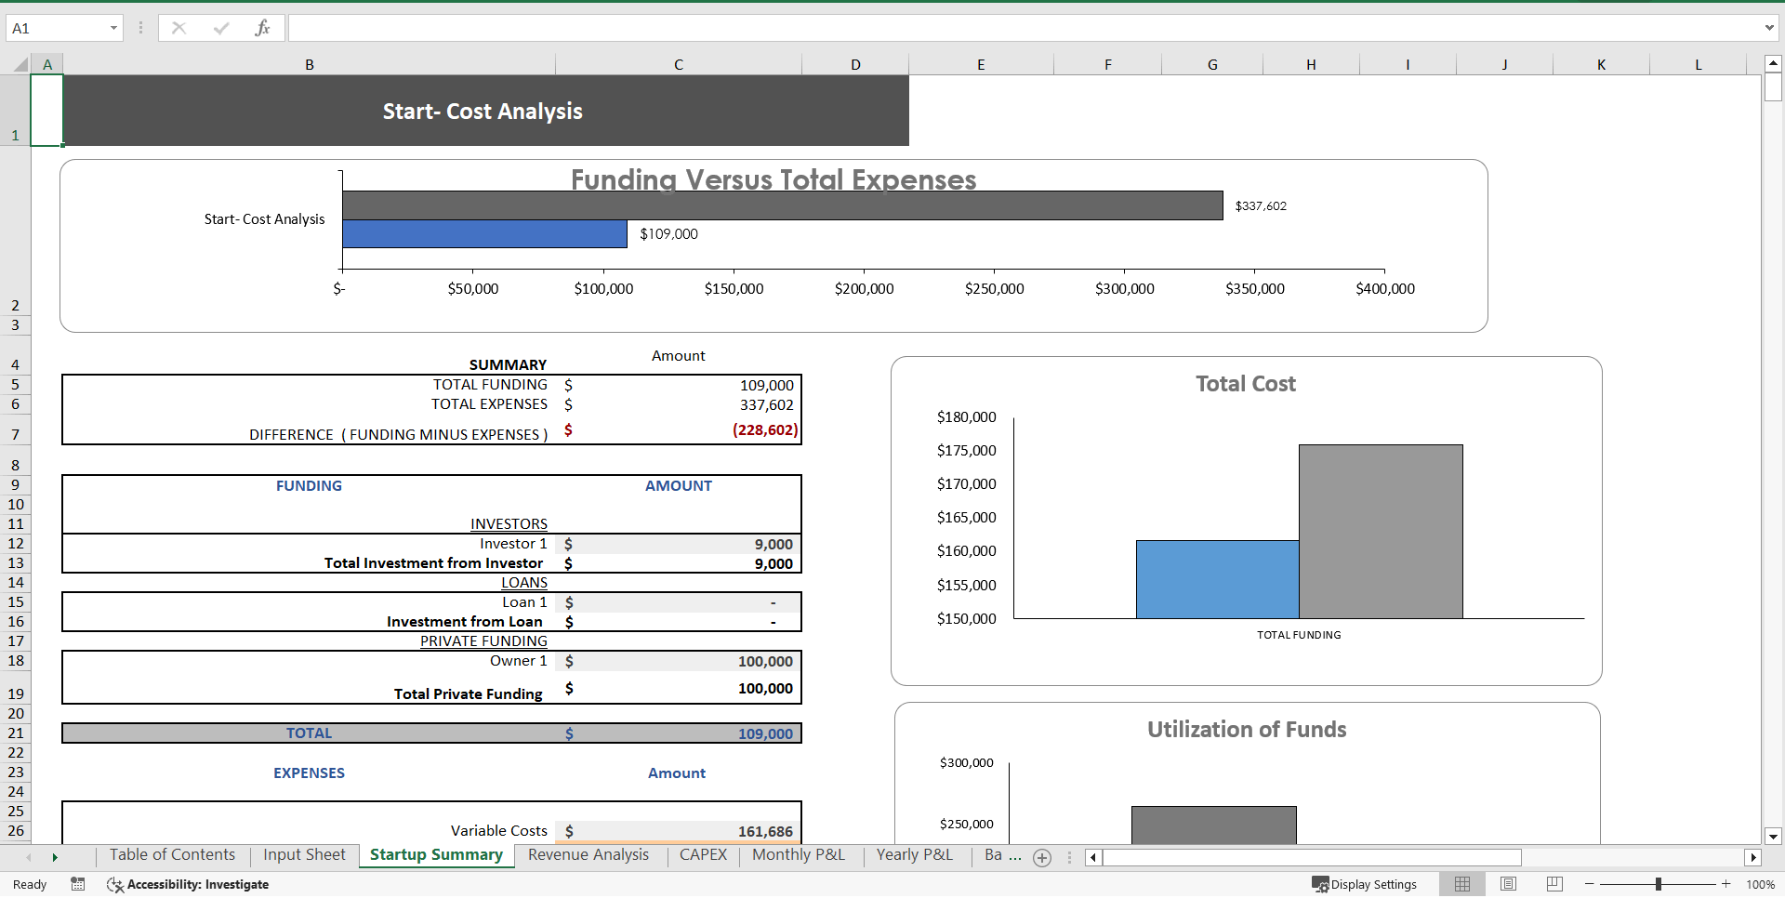The width and height of the screenshot is (1785, 898).
Task: Open the Name Box dropdown
Action: click(x=113, y=28)
